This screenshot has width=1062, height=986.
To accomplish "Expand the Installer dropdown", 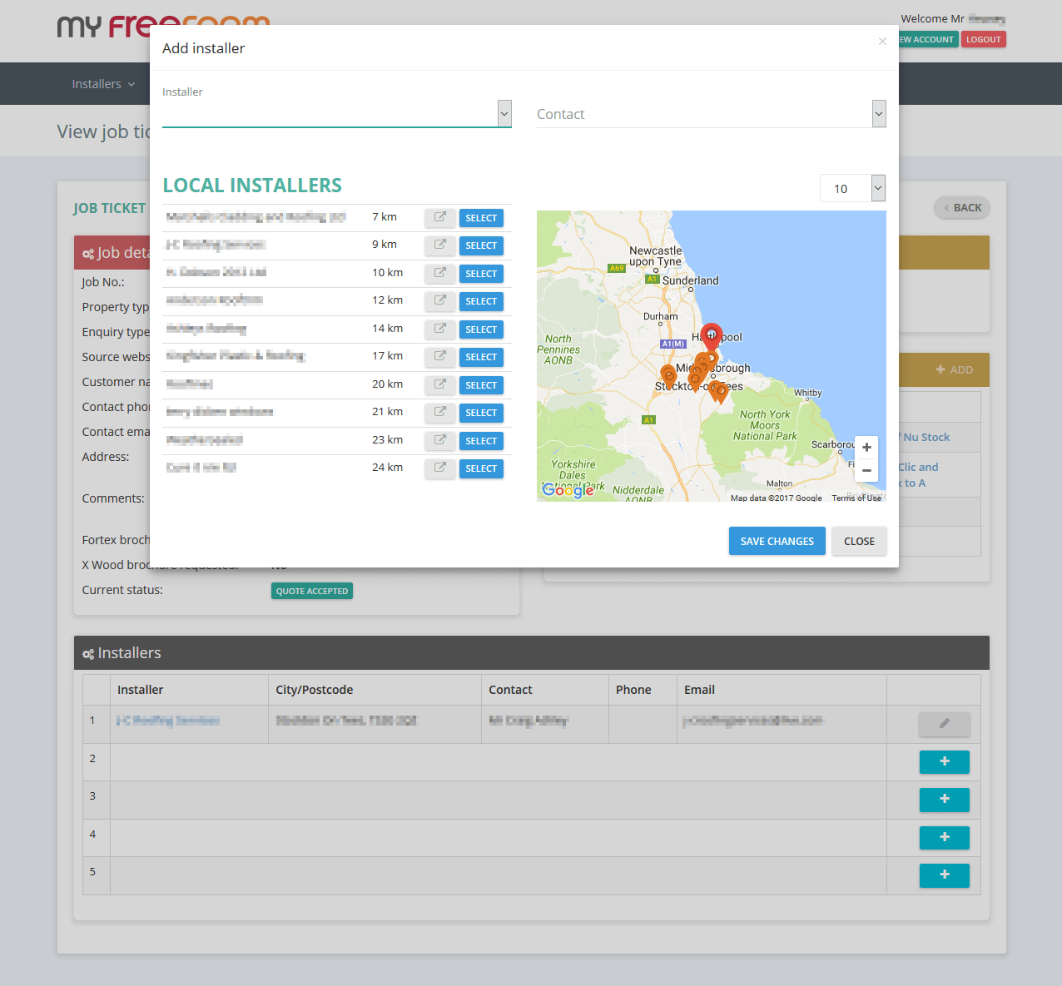I will coord(504,114).
